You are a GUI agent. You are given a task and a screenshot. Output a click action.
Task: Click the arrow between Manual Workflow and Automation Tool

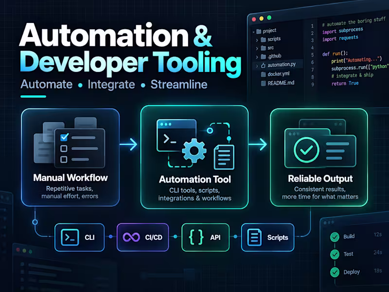[x=128, y=144]
